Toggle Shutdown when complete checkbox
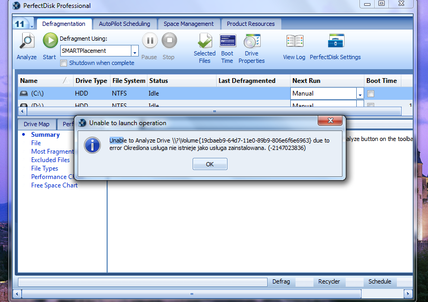The width and height of the screenshot is (428, 302). pyautogui.click(x=64, y=63)
